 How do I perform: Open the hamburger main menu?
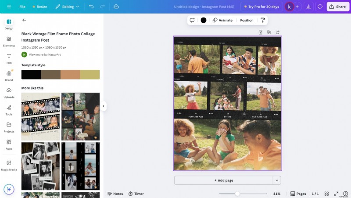(x=9, y=7)
